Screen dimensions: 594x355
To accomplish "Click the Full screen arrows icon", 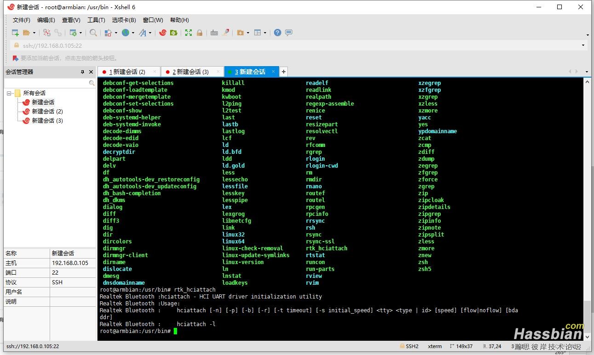I will pyautogui.click(x=188, y=33).
